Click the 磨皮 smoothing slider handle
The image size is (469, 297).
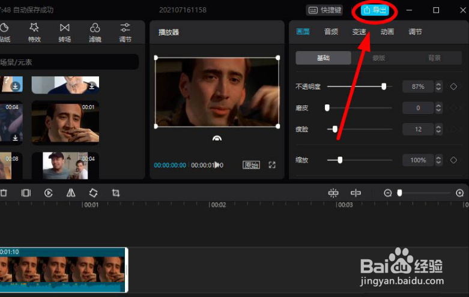(x=327, y=108)
